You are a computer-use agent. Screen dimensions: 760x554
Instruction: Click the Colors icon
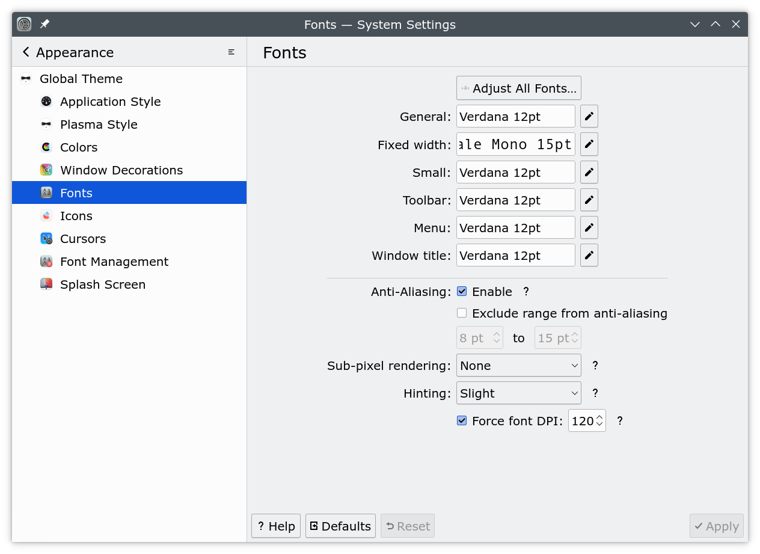pyautogui.click(x=46, y=147)
